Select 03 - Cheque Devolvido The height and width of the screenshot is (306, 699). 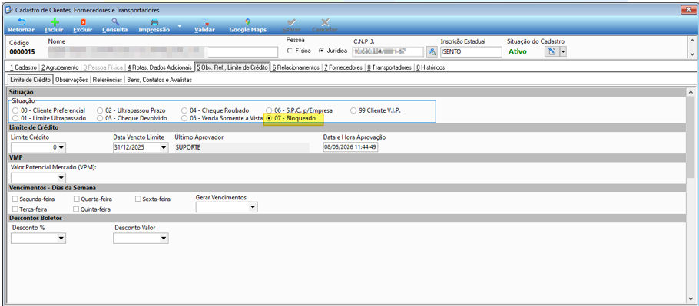(101, 118)
